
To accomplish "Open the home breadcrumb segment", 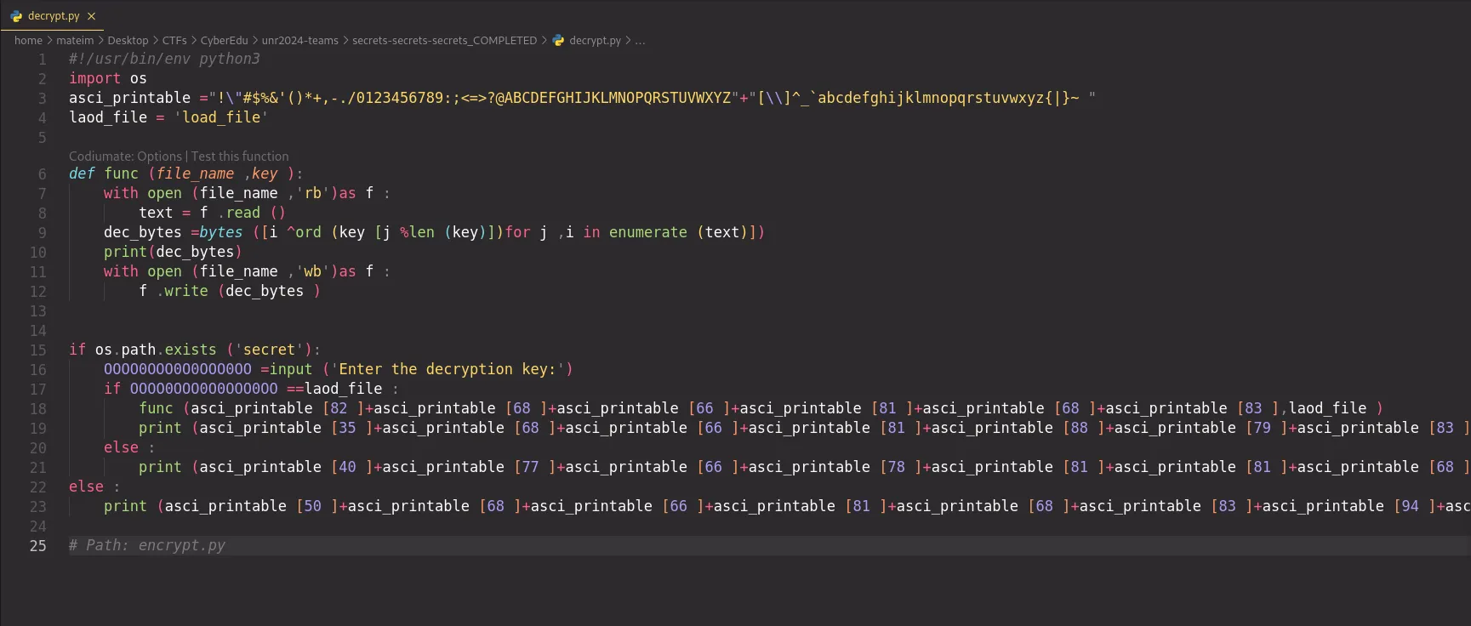I will [28, 40].
